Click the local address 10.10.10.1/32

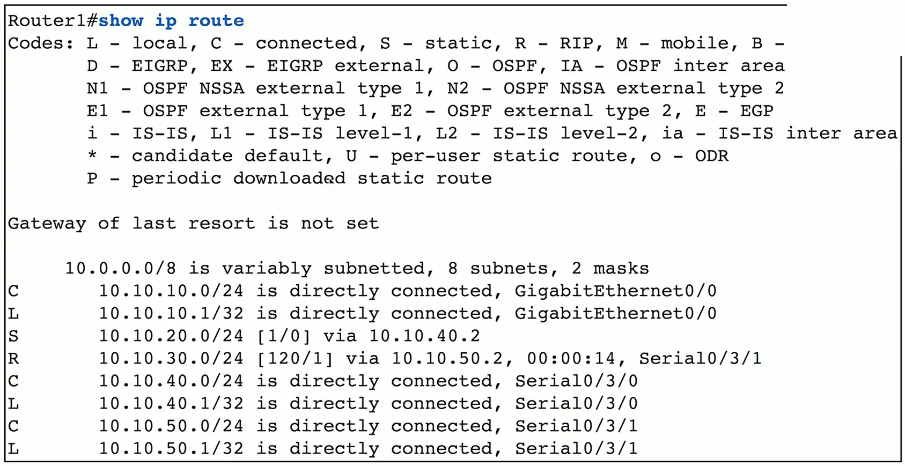click(171, 313)
